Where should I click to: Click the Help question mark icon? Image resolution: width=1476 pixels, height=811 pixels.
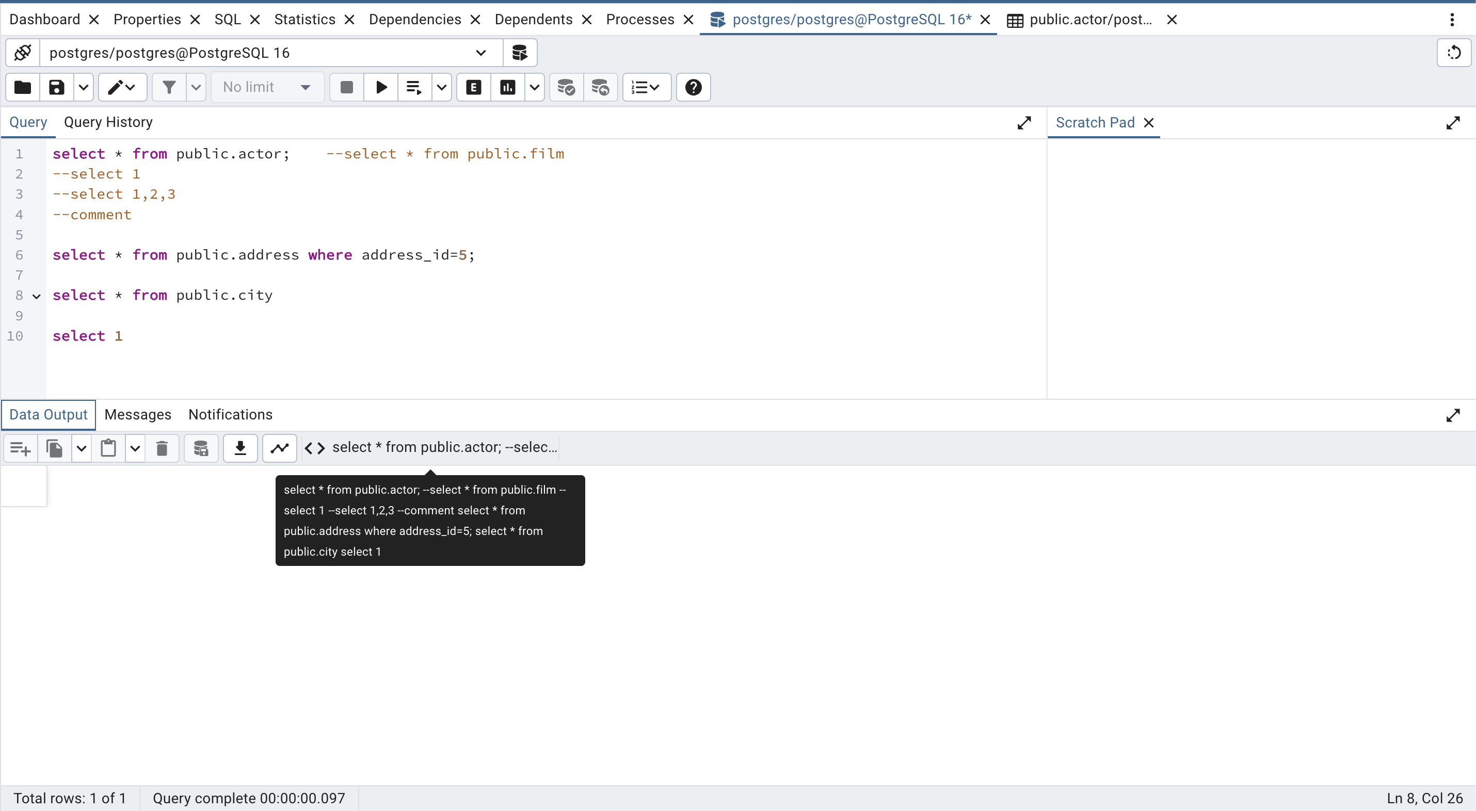pyautogui.click(x=693, y=87)
